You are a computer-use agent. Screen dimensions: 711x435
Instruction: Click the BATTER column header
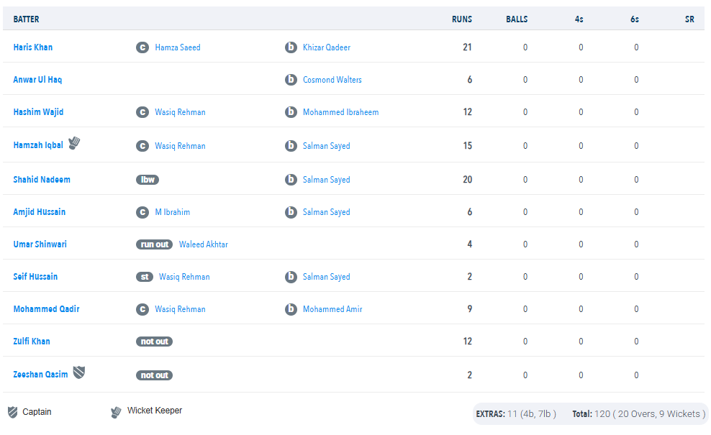point(26,19)
